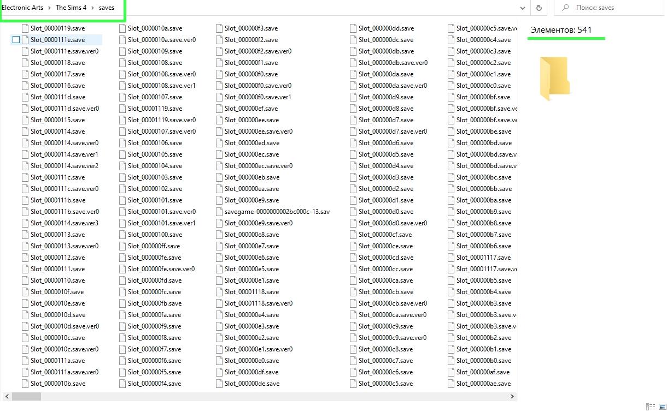Click the folder icon in preview pane

pos(554,79)
